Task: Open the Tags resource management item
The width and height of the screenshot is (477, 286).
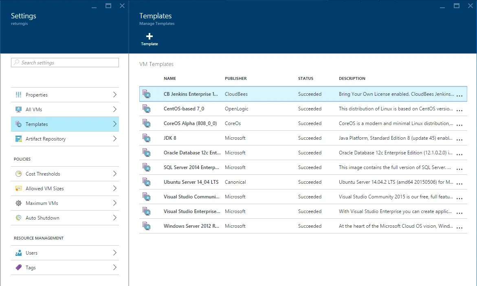Action: click(65, 267)
